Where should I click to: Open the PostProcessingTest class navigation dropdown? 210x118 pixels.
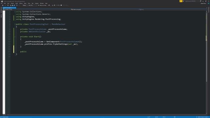point(105,10)
